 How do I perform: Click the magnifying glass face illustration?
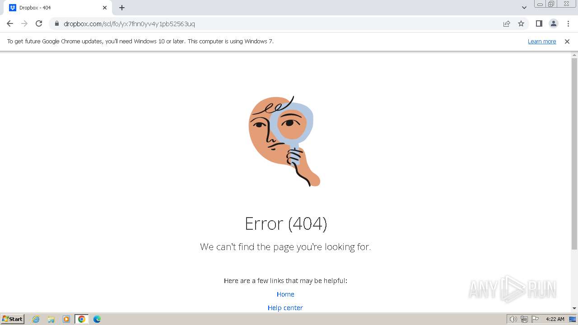(x=284, y=141)
